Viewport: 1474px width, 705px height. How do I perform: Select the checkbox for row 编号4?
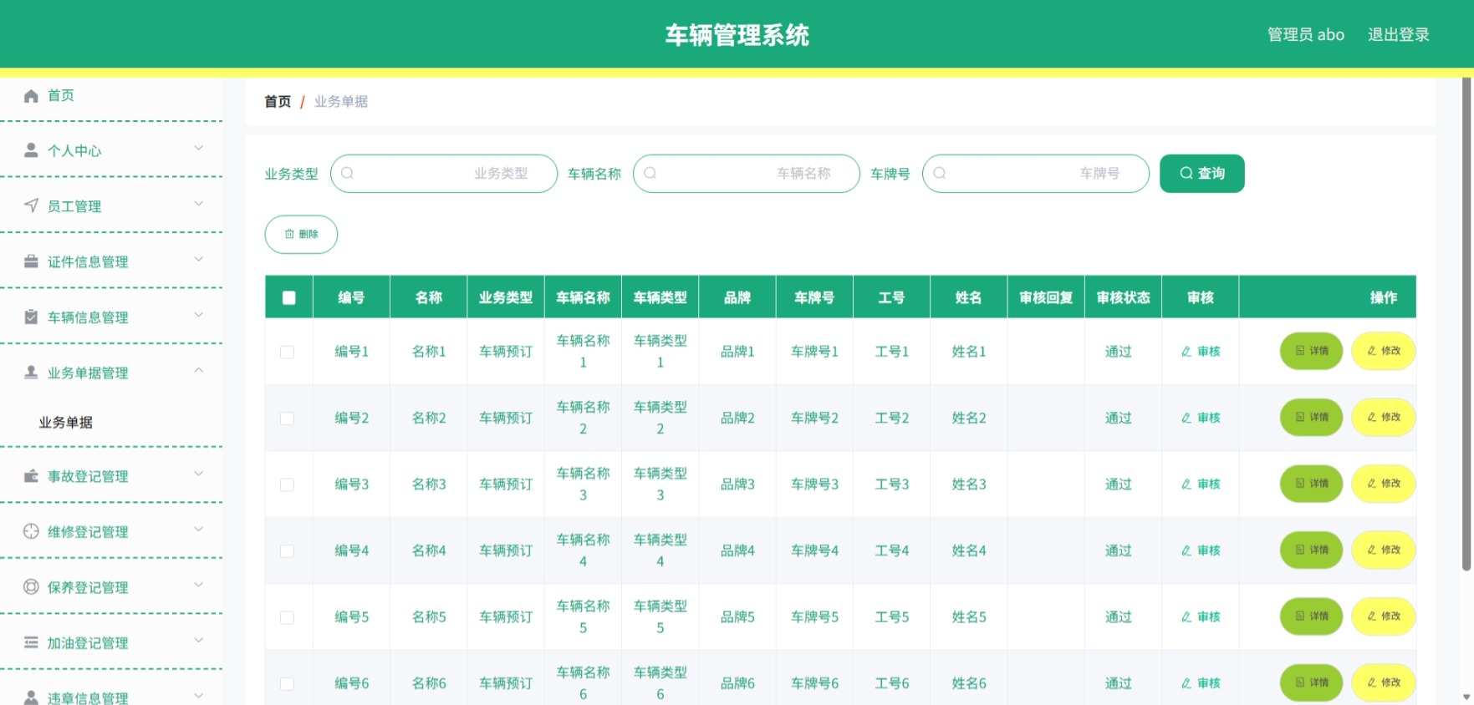point(287,551)
